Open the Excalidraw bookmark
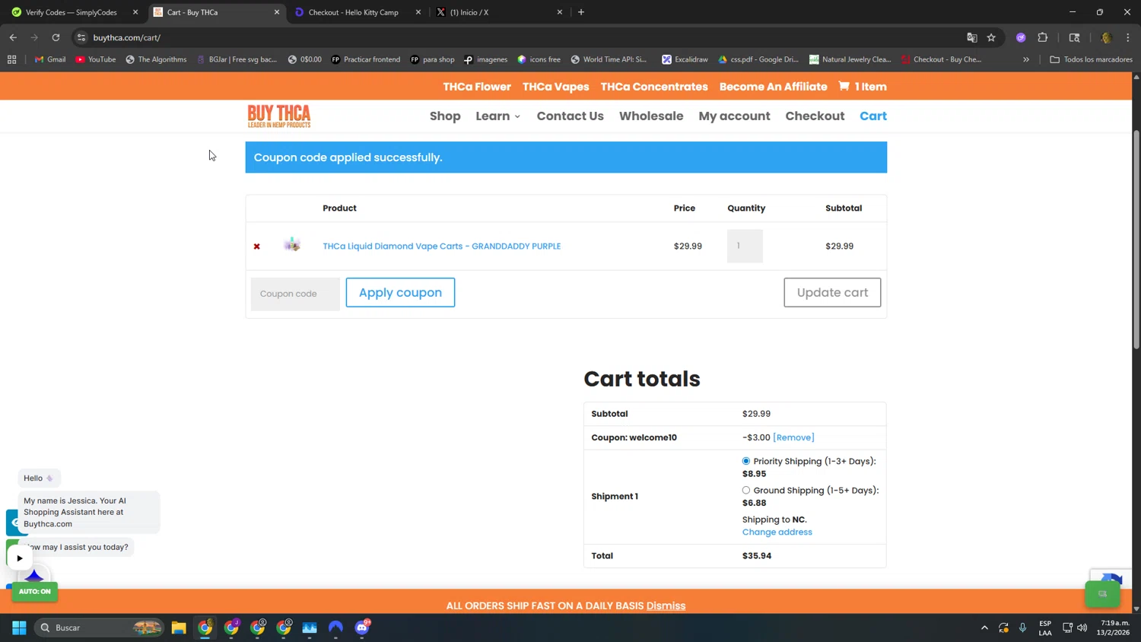This screenshot has height=642, width=1141. point(685,59)
